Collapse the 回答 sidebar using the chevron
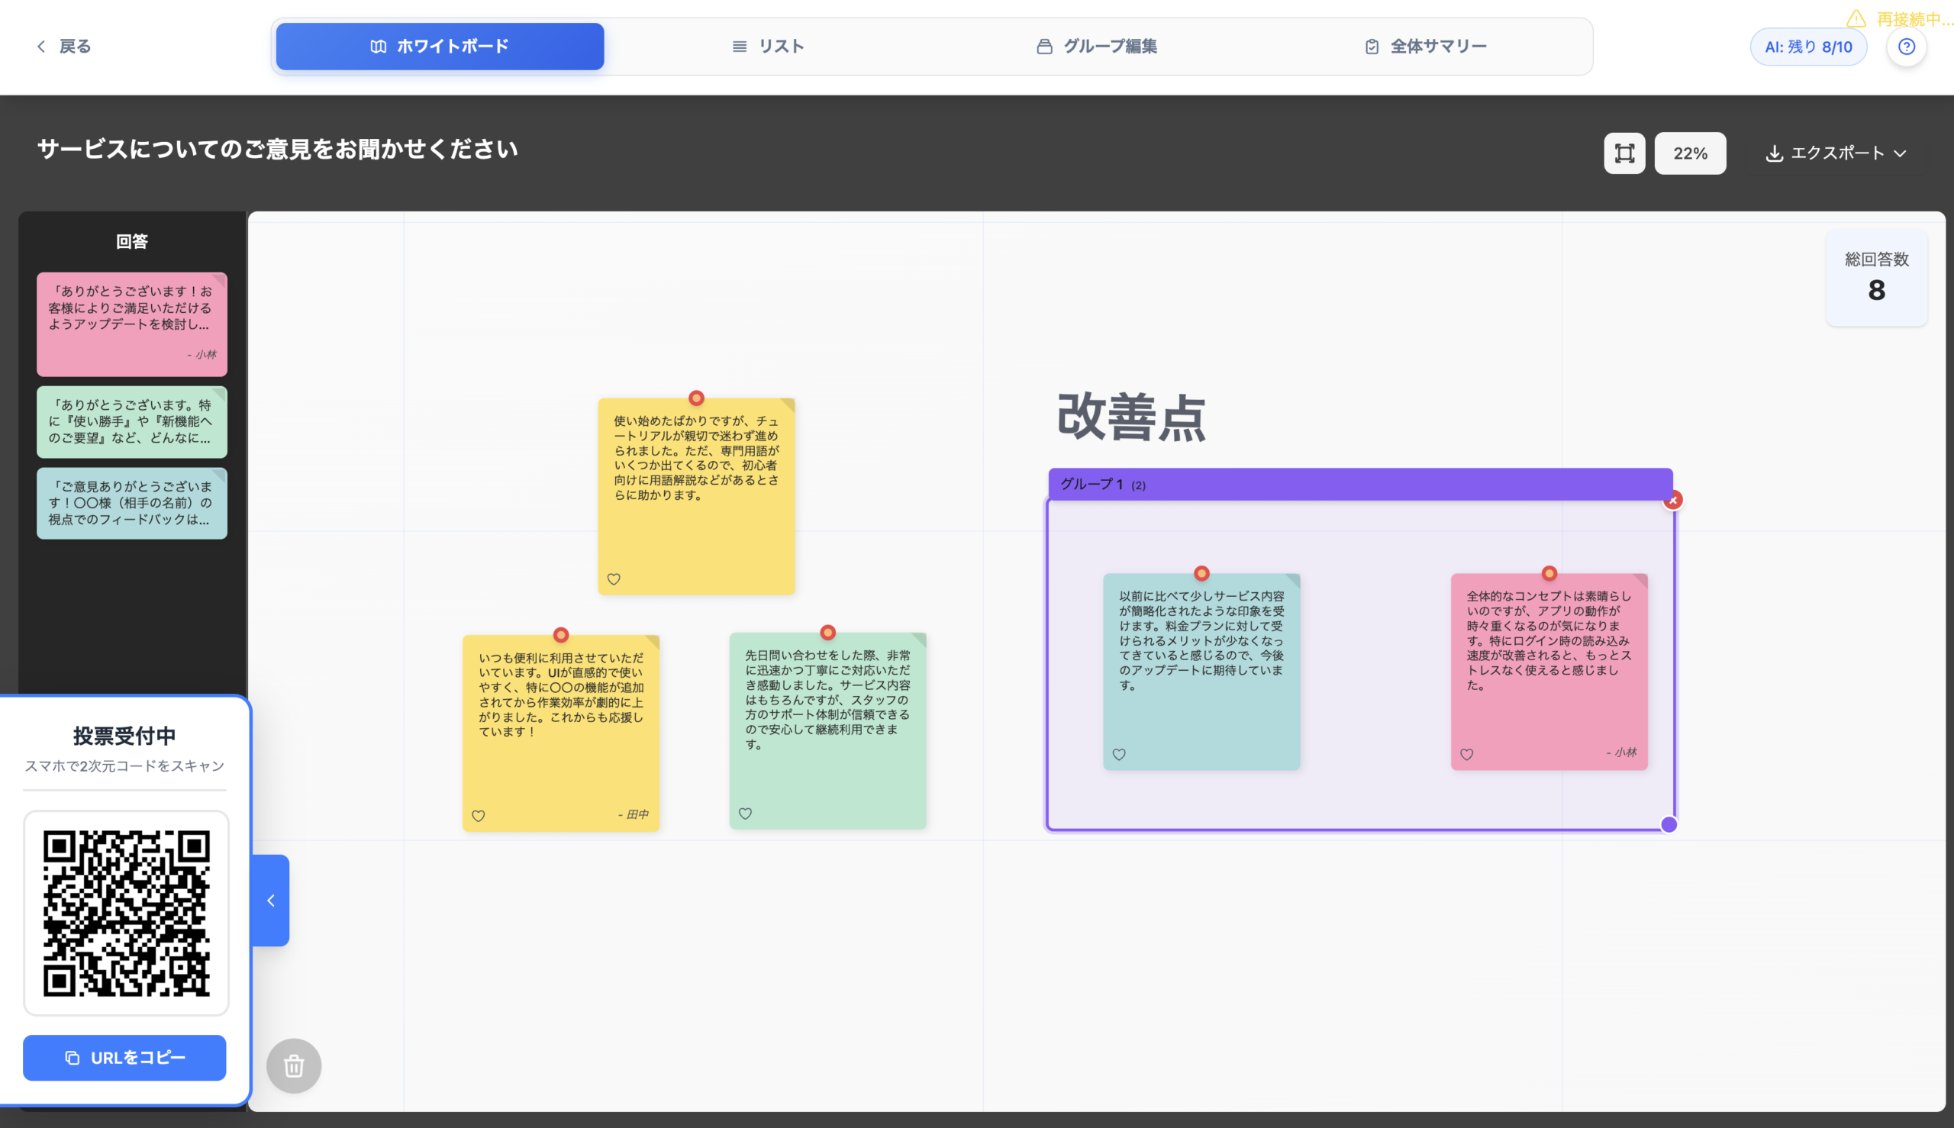This screenshot has width=1954, height=1128. (270, 901)
